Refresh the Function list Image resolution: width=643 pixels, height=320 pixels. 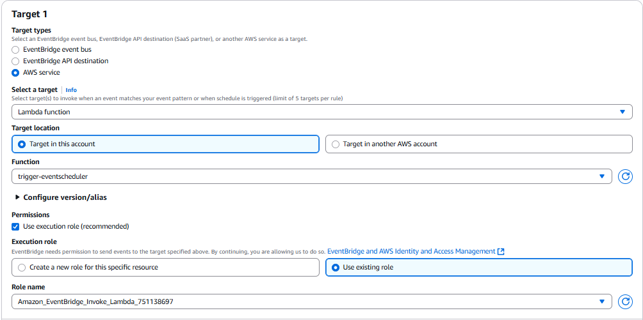(625, 176)
